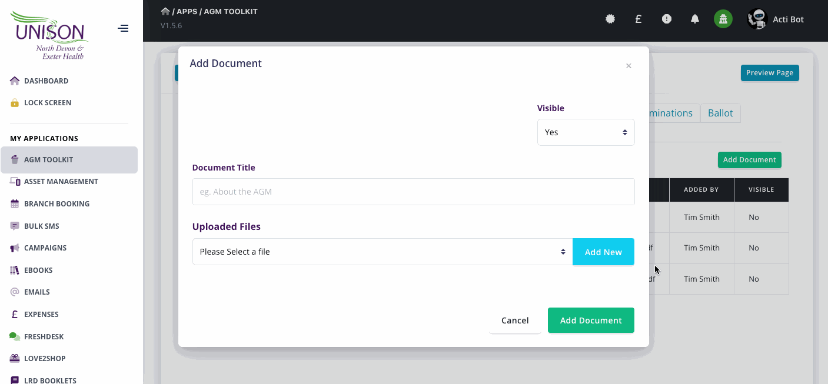Open Asset Management in sidebar

click(61, 182)
